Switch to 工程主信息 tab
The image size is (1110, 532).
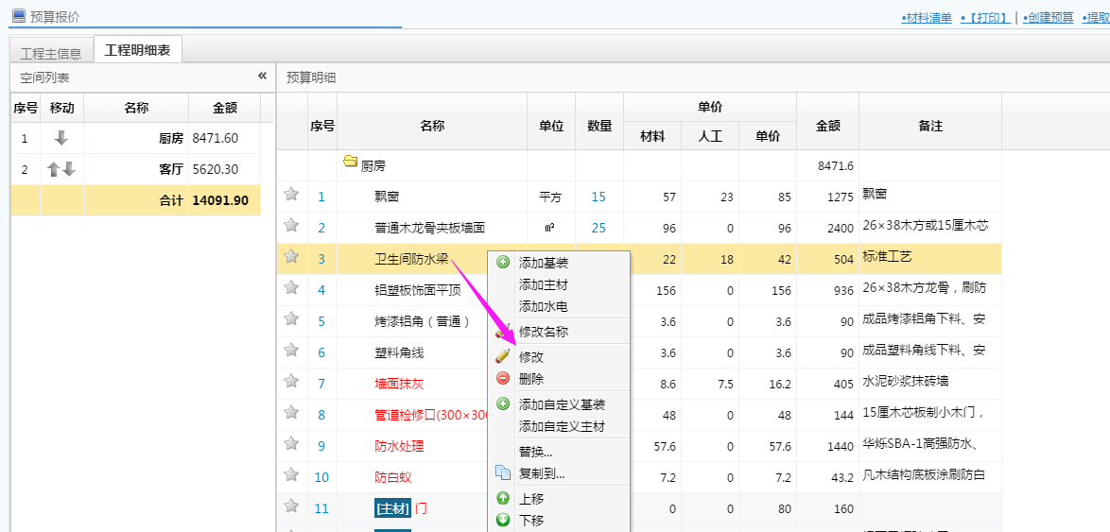(x=51, y=53)
